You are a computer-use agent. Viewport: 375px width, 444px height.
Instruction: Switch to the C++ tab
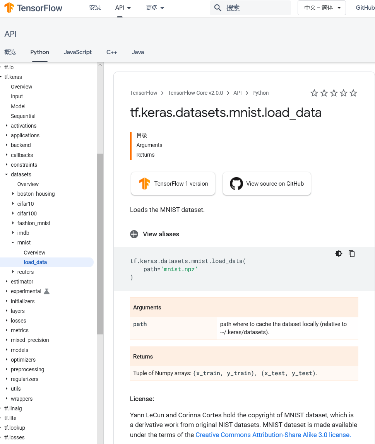pyautogui.click(x=111, y=52)
